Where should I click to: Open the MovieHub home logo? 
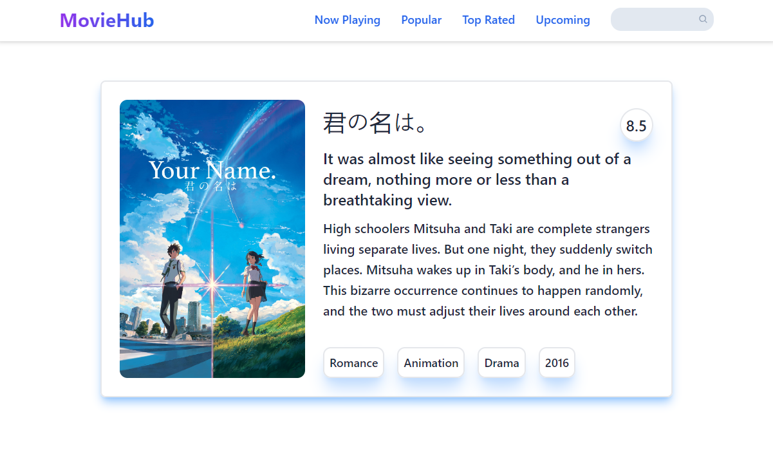tap(107, 21)
